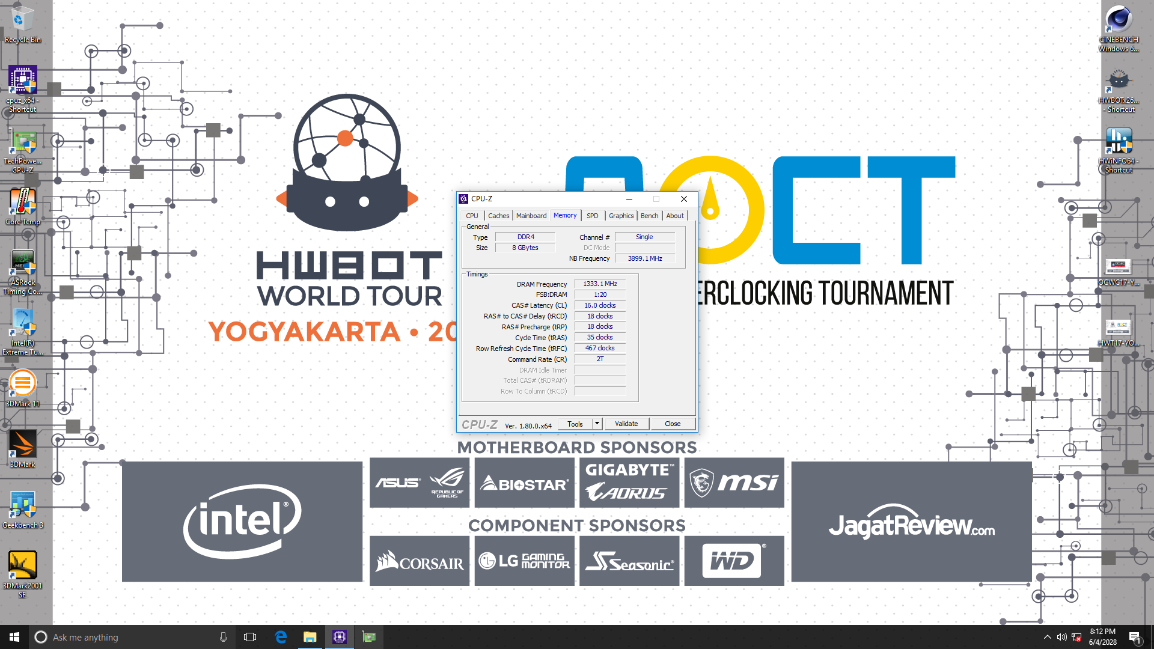Switch to the Caches tab
1154x649 pixels.
pos(498,216)
